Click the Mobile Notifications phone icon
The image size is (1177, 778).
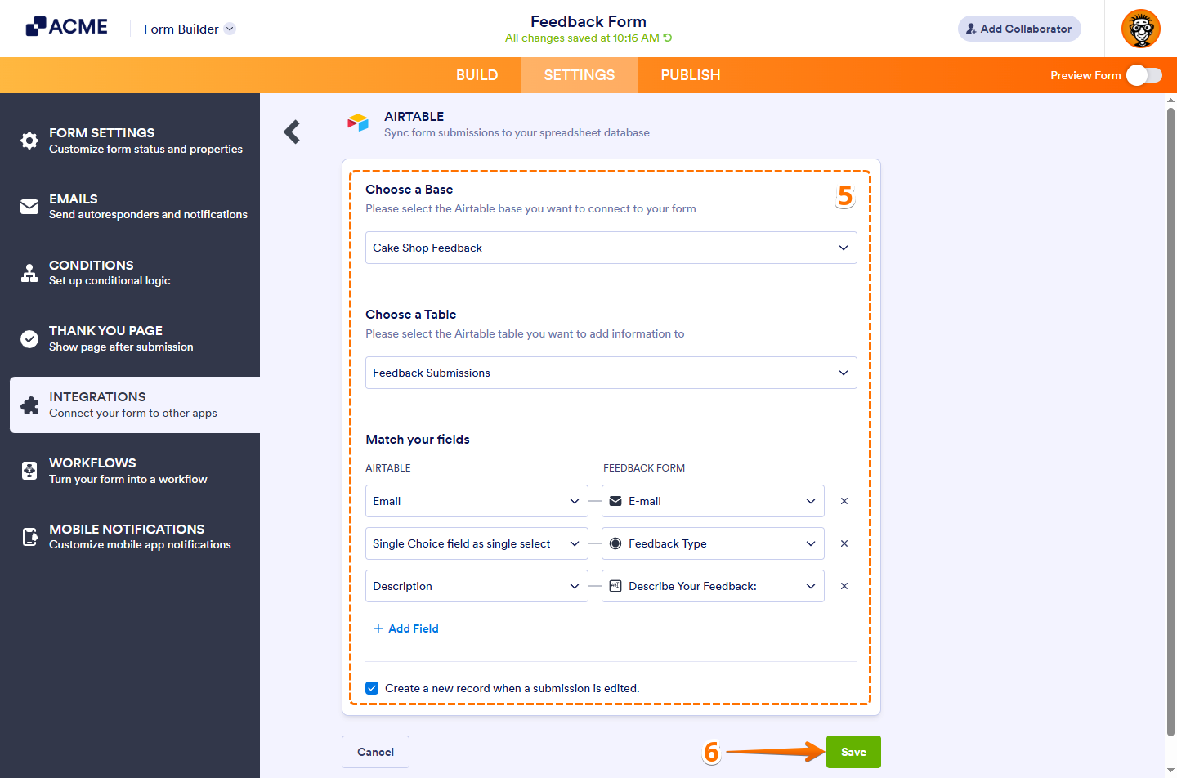29,537
